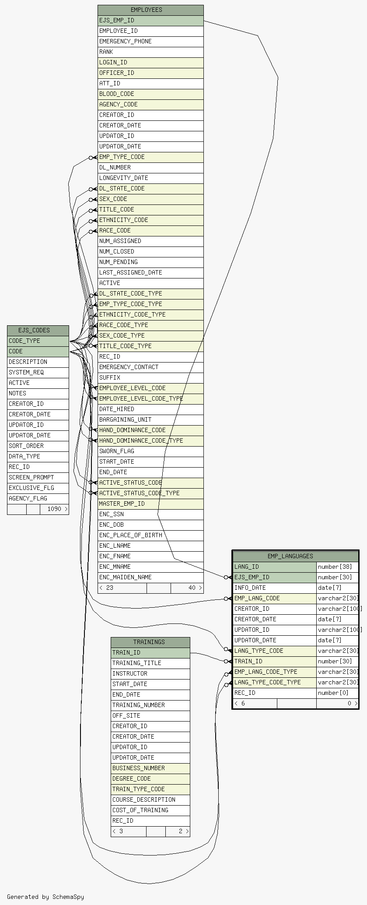The image size is (367, 905).
Task: Click SYSTEM_REQ column in EJS_CODES
Action: pyautogui.click(x=38, y=373)
